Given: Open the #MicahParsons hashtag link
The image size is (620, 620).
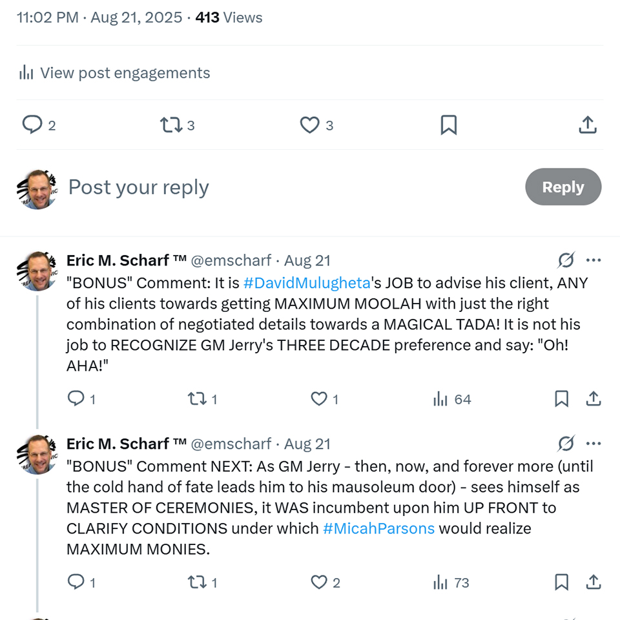Looking at the screenshot, I should click(x=378, y=528).
